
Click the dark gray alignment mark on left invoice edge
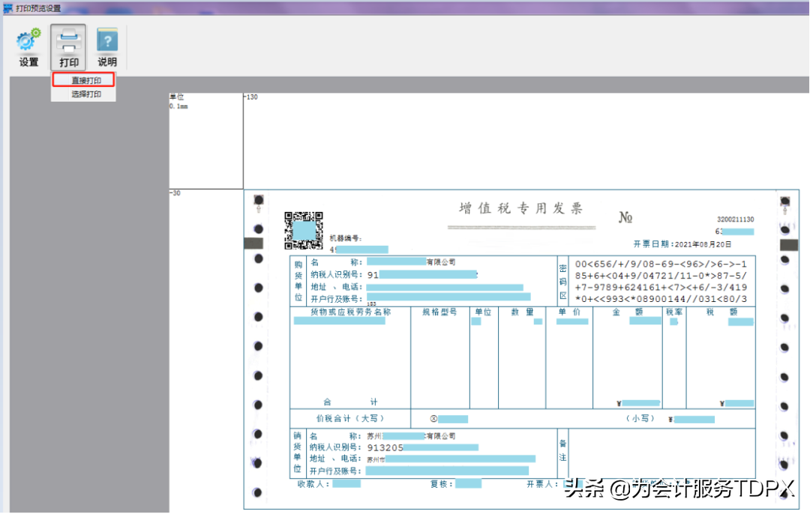pos(255,244)
